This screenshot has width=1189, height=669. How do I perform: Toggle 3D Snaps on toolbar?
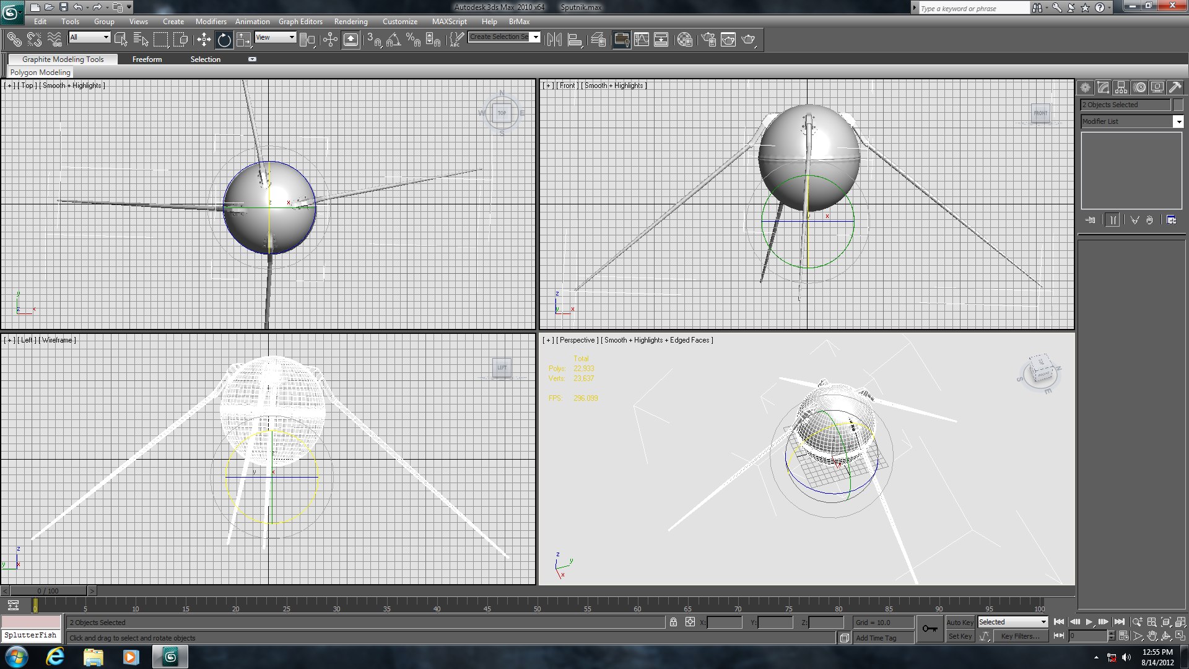(374, 40)
